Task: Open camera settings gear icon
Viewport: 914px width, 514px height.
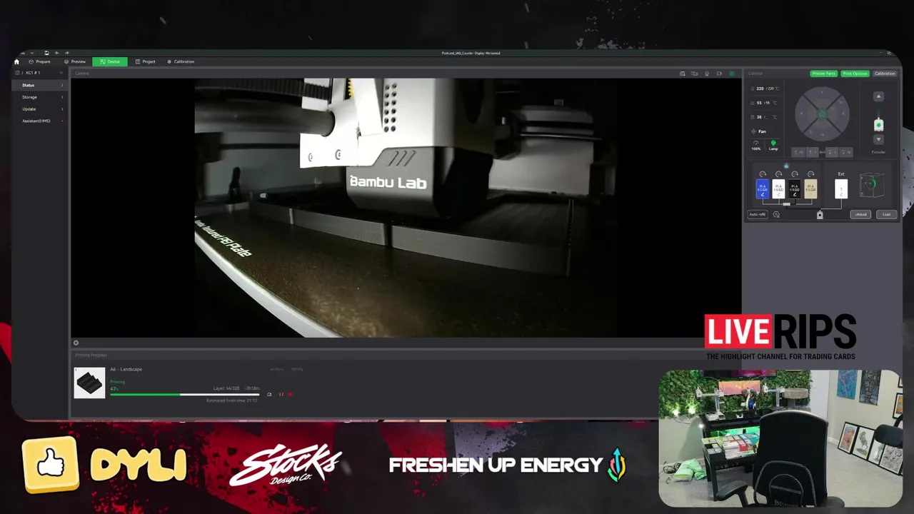Action: click(x=732, y=74)
